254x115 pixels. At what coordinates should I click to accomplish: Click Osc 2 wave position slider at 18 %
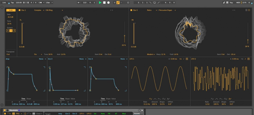point(248,33)
